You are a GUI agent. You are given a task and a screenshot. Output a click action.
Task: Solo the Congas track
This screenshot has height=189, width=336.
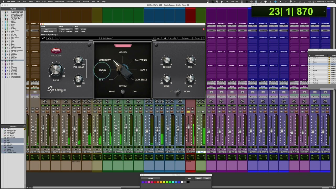(x=95, y=112)
